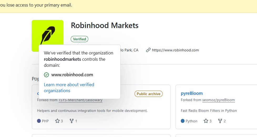Click star icon on the pyreBloom card
Image resolution: width=257 pixels, height=137 pixels.
pos(206,121)
